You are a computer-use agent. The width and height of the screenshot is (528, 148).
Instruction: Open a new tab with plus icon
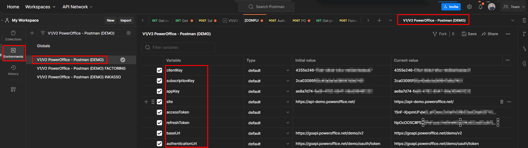(379, 20)
